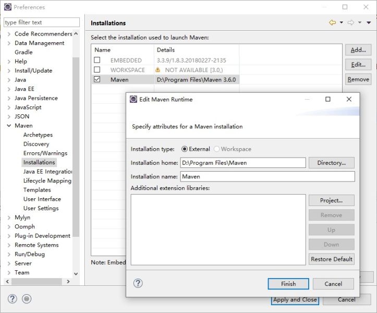Click the back navigation arrow icon
The width and height of the screenshot is (377, 313).
click(x=332, y=23)
